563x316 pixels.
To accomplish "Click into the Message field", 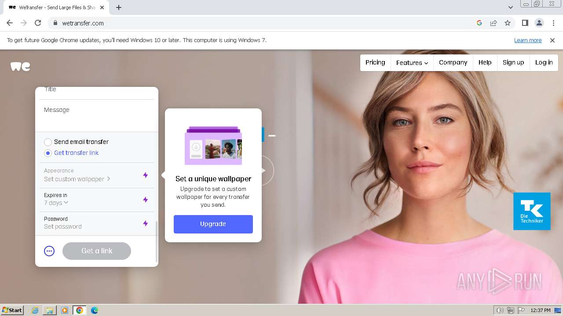I will (x=97, y=116).
